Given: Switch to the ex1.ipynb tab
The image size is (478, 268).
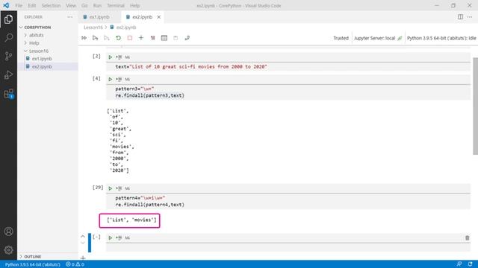Looking at the screenshot, I should 99,17.
